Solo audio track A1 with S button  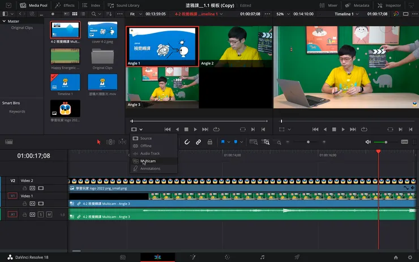(x=41, y=214)
